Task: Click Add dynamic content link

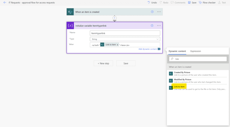Action: [x=147, y=49]
